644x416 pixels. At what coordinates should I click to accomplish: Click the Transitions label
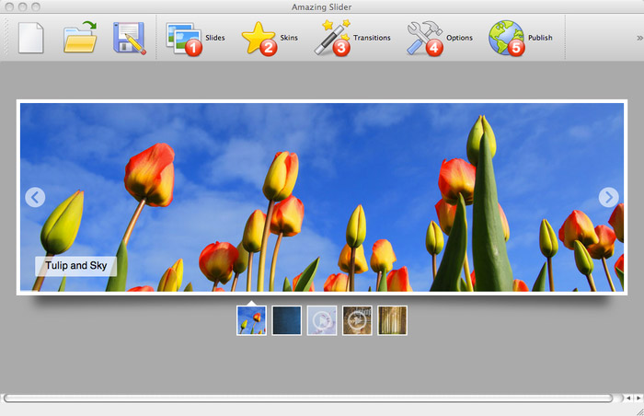pos(372,38)
